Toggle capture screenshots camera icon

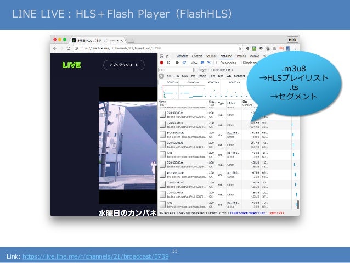pos(178,63)
